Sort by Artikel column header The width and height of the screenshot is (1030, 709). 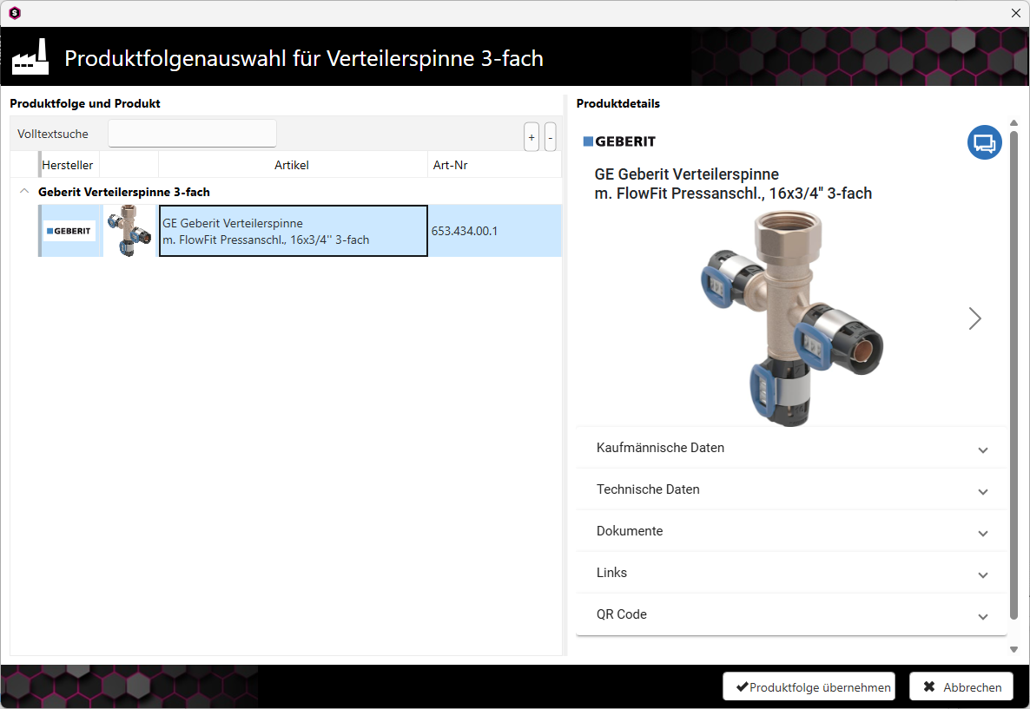point(293,165)
